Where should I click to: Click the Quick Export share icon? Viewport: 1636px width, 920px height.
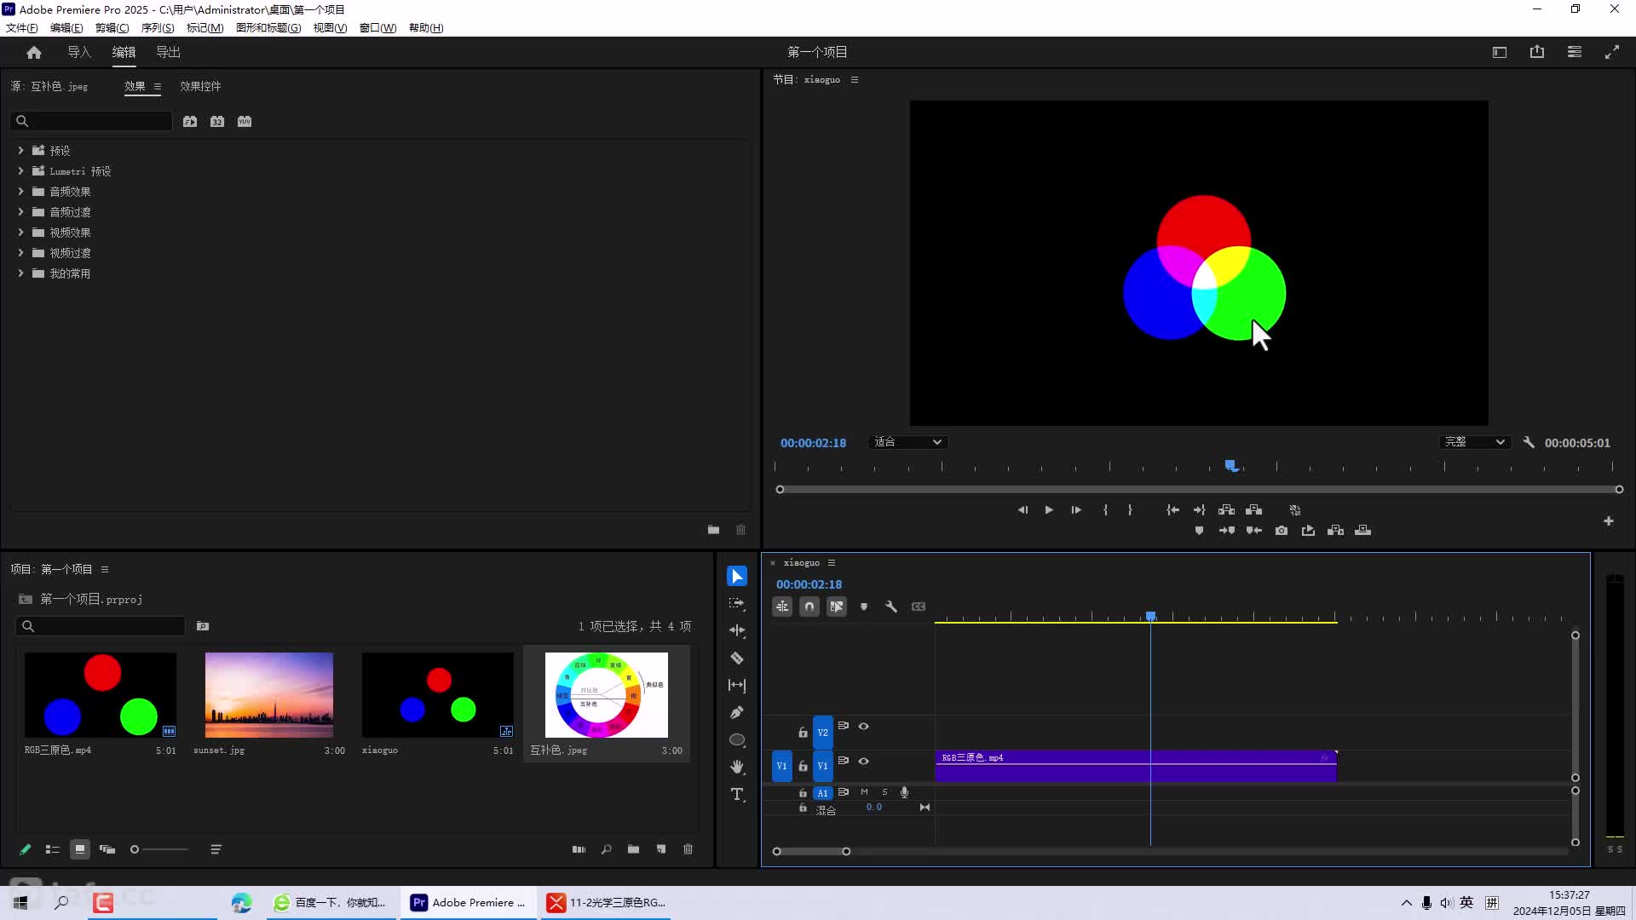1537,52
